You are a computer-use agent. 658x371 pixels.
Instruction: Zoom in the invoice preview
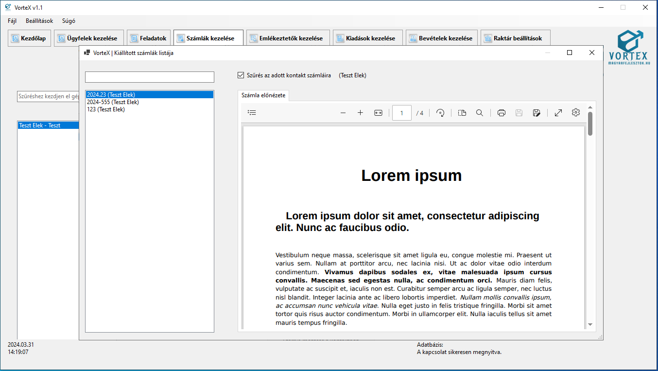360,113
